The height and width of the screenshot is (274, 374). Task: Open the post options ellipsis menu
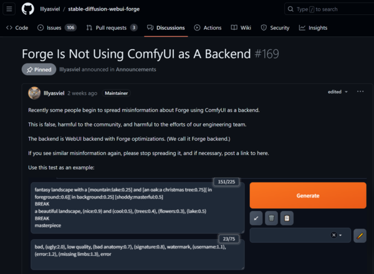[360, 92]
